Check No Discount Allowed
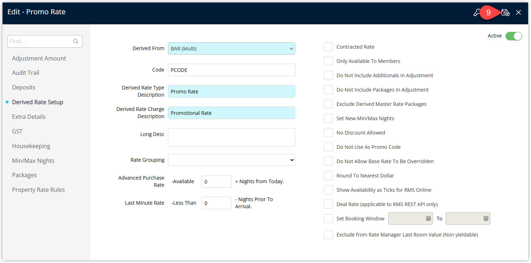531x263 pixels. (328, 133)
